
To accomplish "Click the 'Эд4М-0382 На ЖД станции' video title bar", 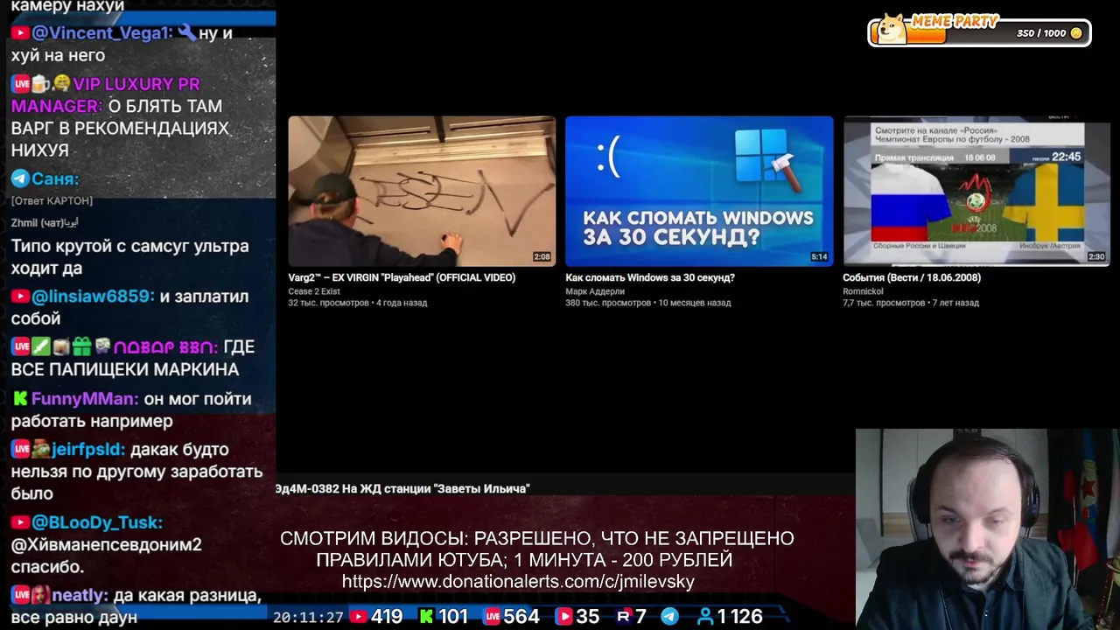I will 402,488.
